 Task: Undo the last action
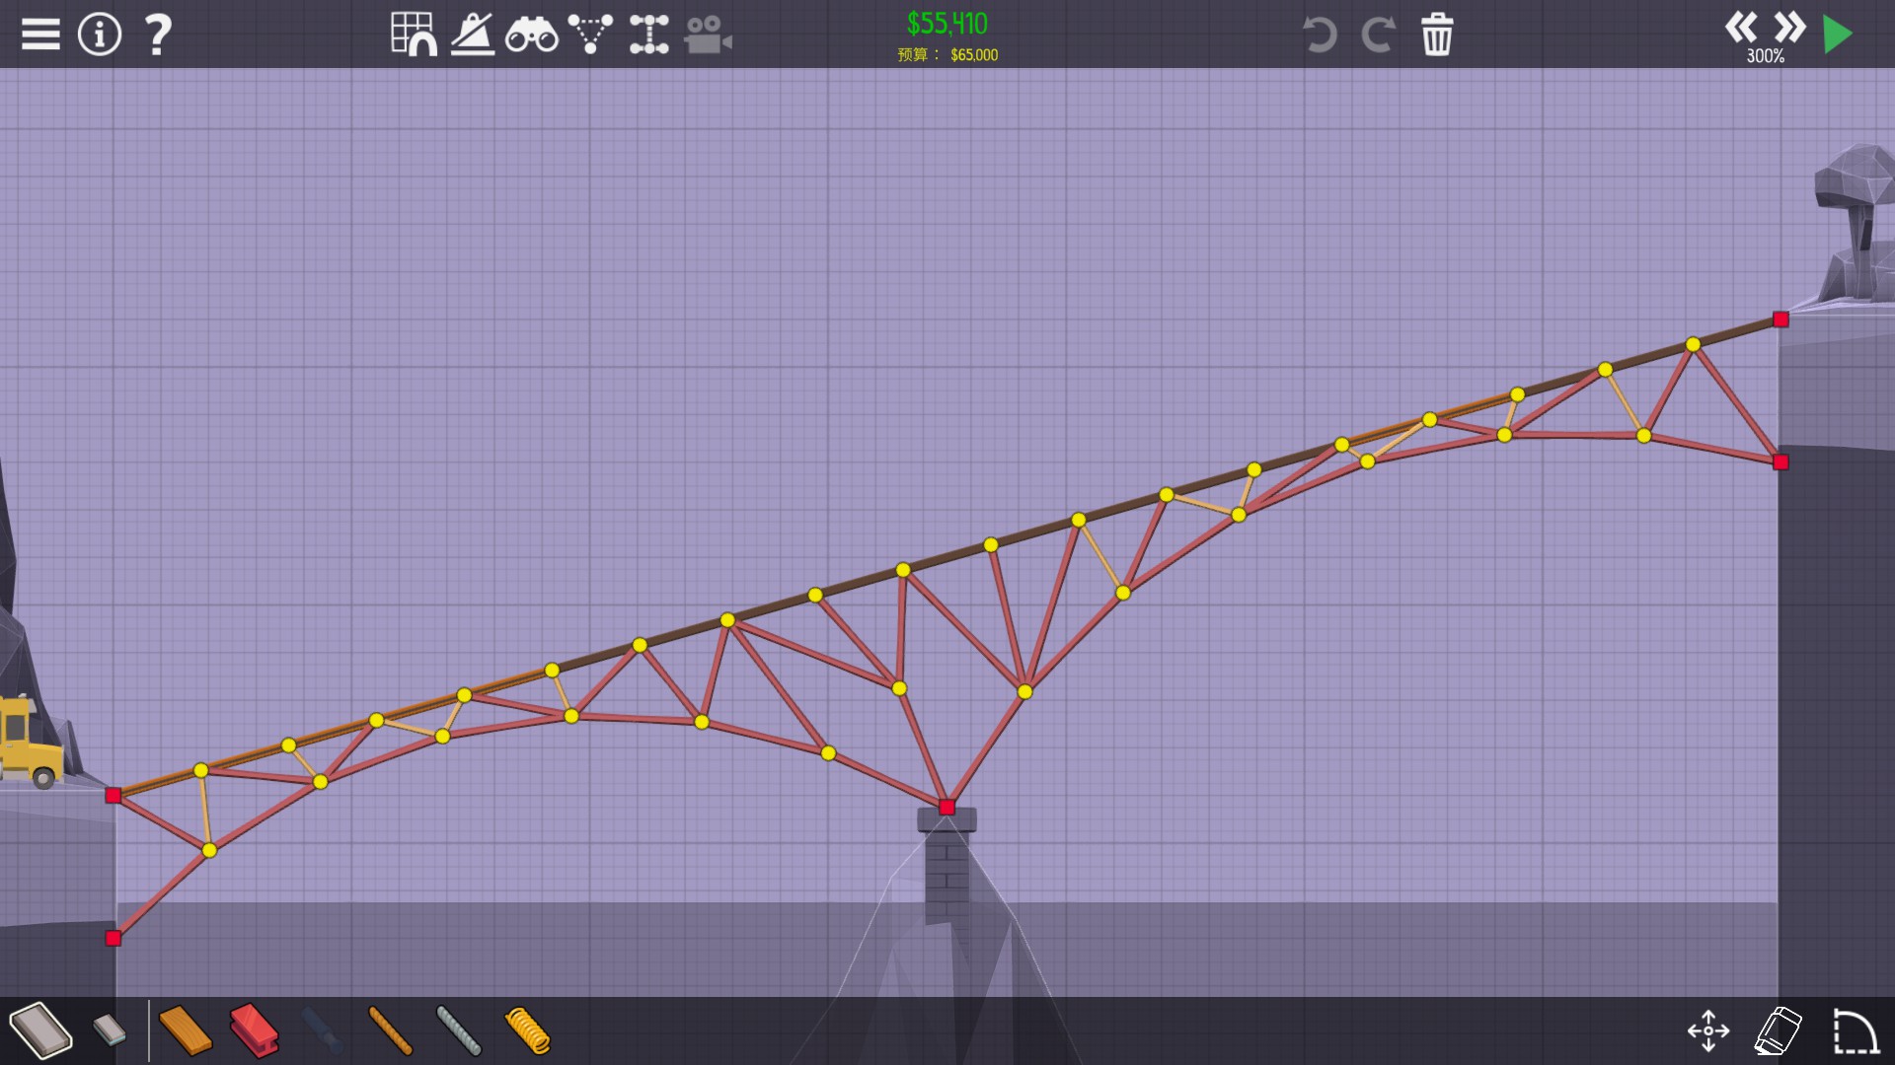click(x=1320, y=35)
